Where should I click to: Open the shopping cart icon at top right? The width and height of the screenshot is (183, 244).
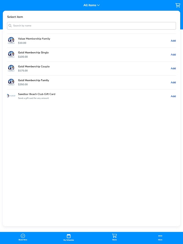[x=178, y=5]
